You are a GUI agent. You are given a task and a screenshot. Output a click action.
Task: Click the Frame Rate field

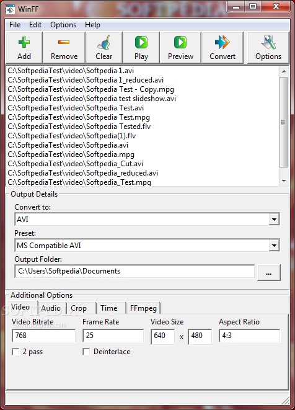113,336
